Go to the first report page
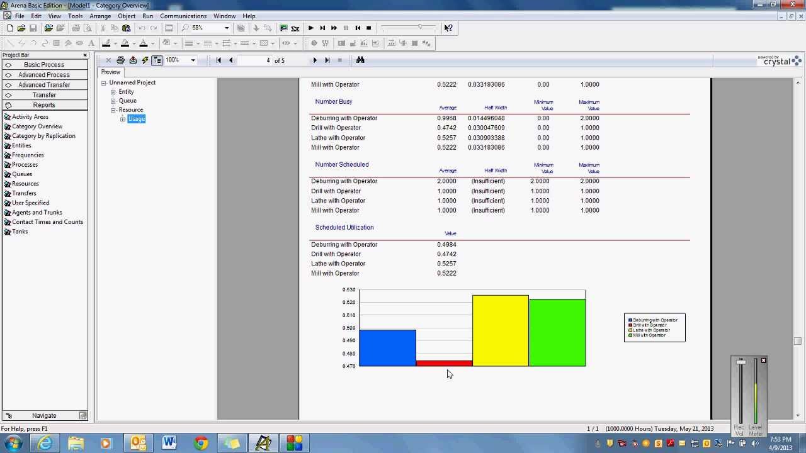Screen dimensions: 806x453 (219, 60)
